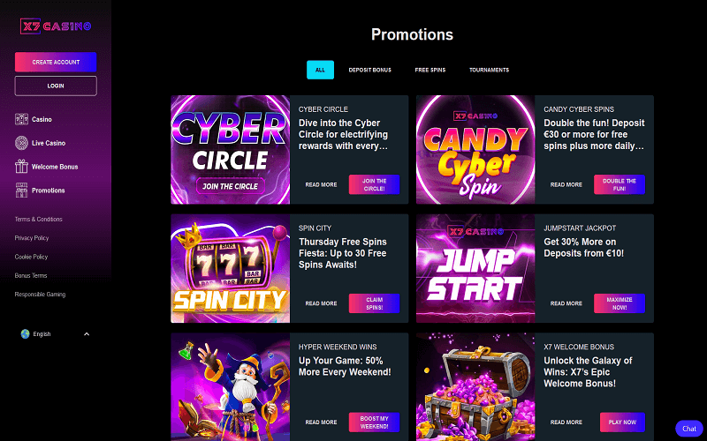Viewport: 707px width, 441px height.
Task: Click the Jump Start banner thumbnail
Action: 475,268
